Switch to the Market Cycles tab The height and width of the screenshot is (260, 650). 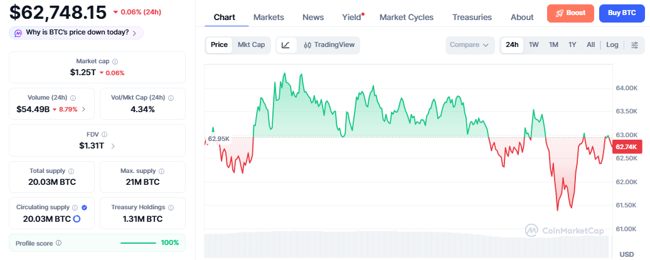click(x=407, y=18)
